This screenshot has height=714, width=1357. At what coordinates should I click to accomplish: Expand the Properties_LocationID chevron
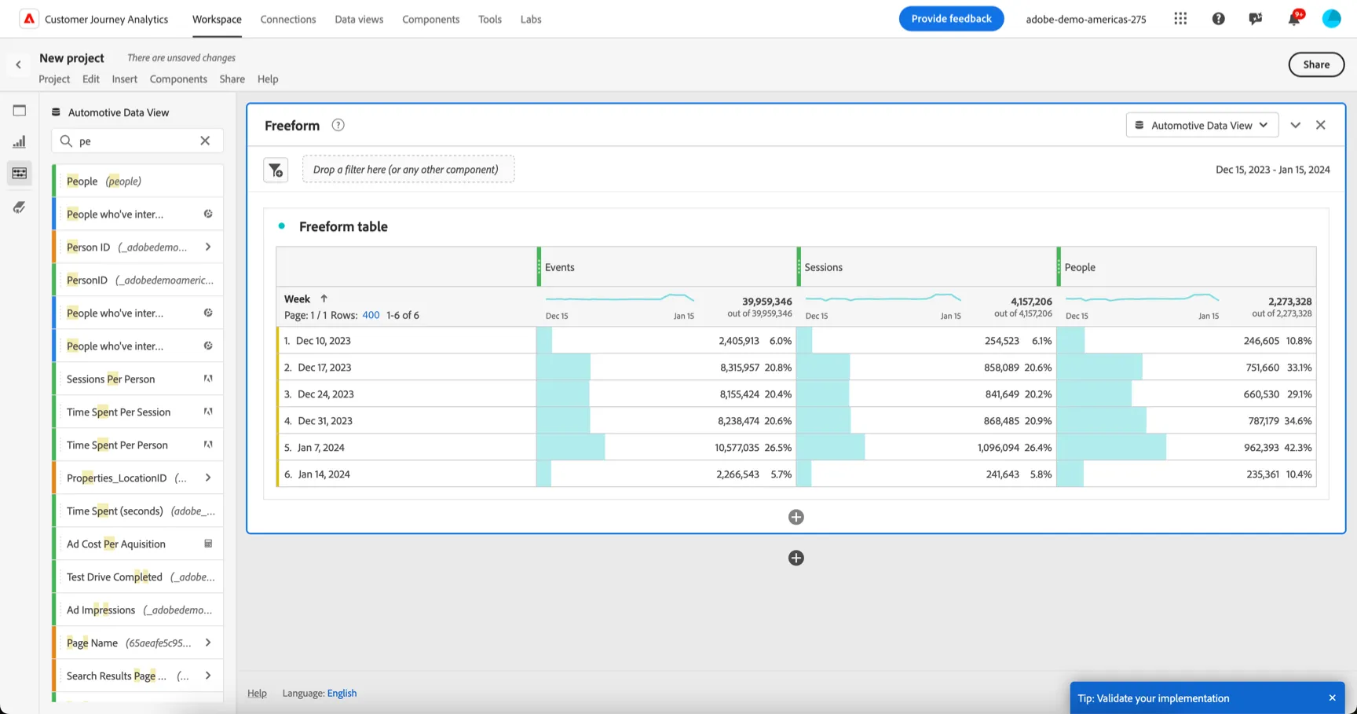point(208,478)
